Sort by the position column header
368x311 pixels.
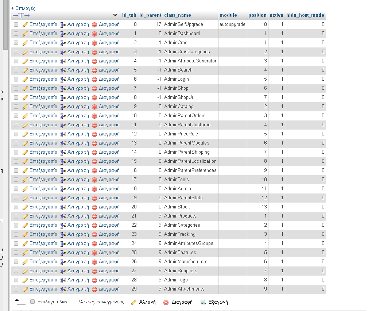(x=257, y=15)
